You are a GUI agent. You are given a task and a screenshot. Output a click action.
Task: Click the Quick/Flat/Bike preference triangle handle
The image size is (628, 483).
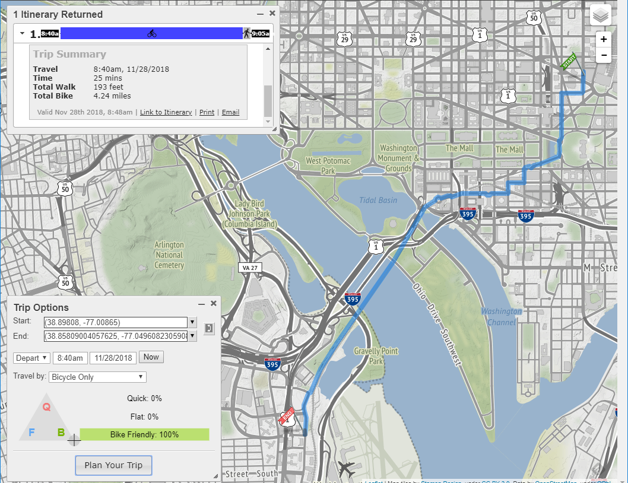(73, 440)
